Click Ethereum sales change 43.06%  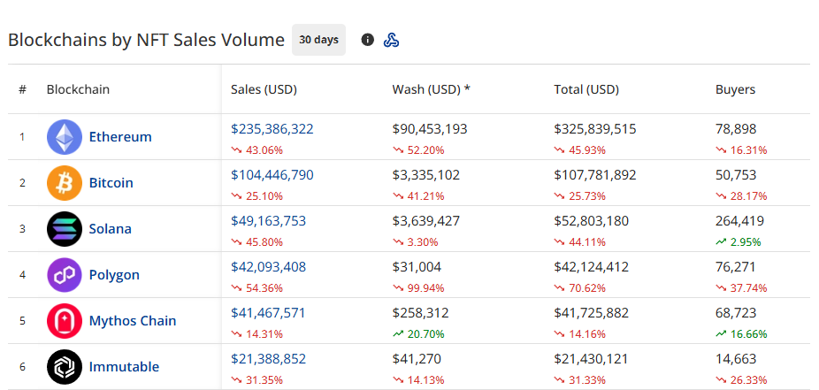coord(257,150)
